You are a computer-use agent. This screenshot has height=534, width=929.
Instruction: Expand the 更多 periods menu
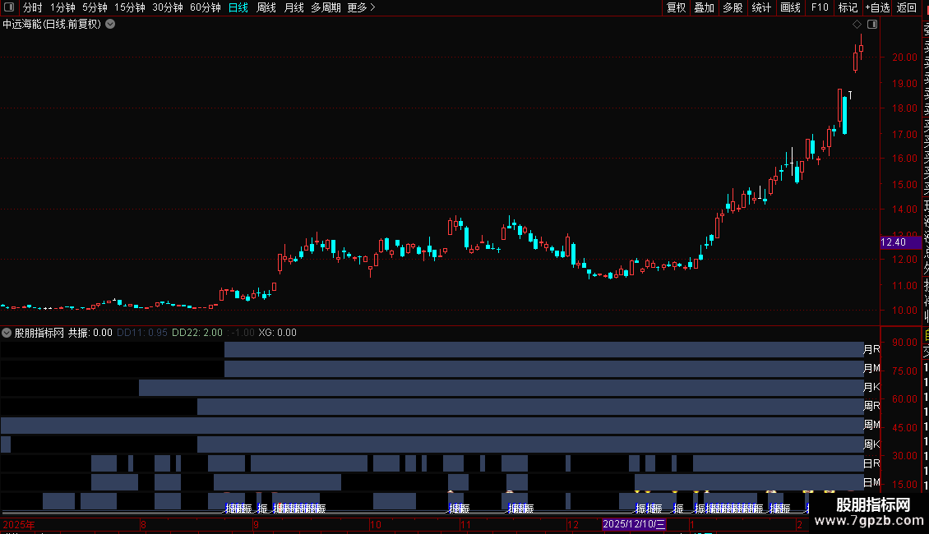(361, 7)
